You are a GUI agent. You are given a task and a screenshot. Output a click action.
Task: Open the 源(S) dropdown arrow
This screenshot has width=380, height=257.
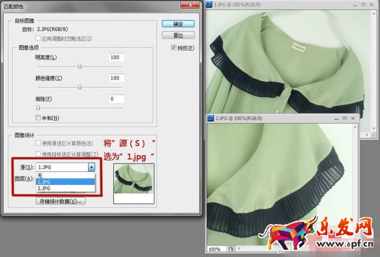[91, 167]
